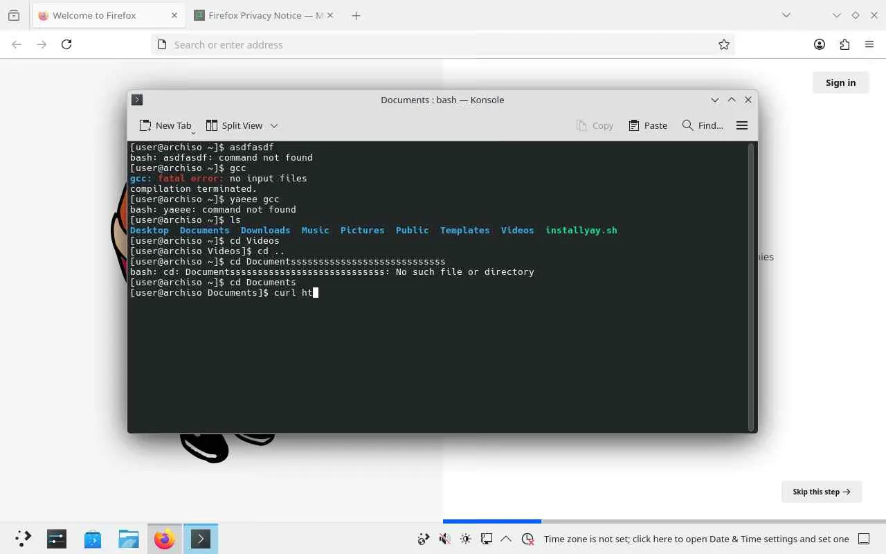The image size is (886, 554).
Task: Click the Konsole vertical scrollbar
Action: (x=751, y=287)
